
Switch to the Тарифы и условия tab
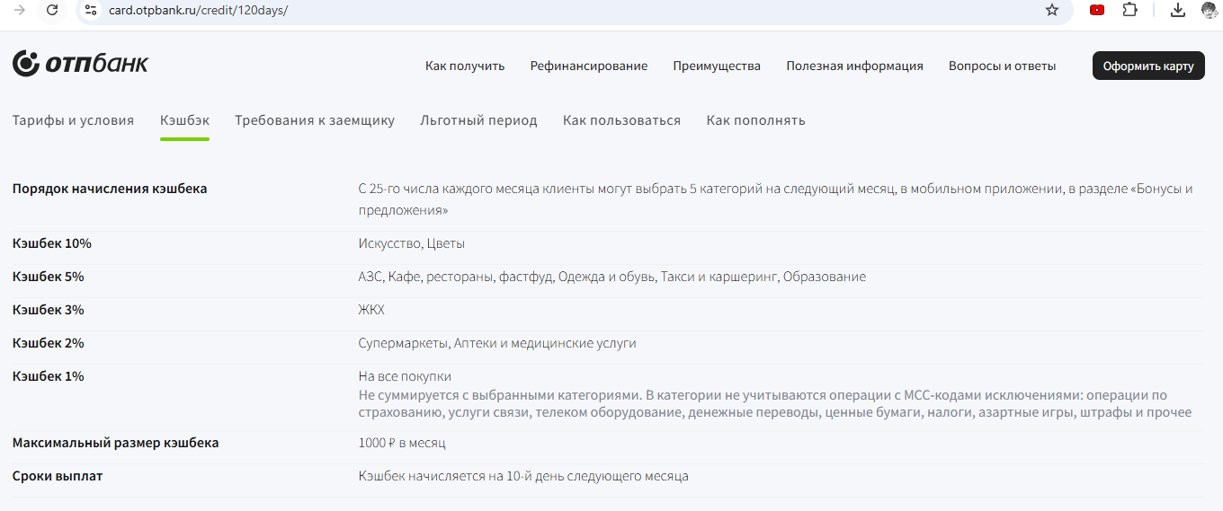click(73, 120)
